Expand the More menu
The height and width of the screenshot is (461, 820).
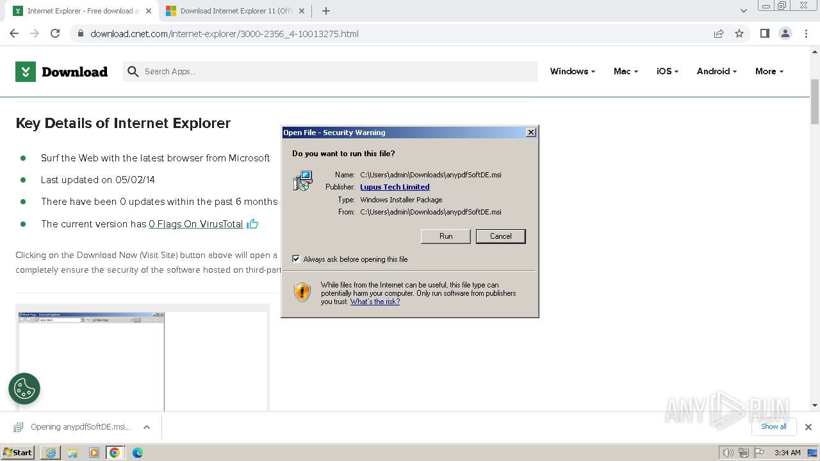[x=769, y=71]
